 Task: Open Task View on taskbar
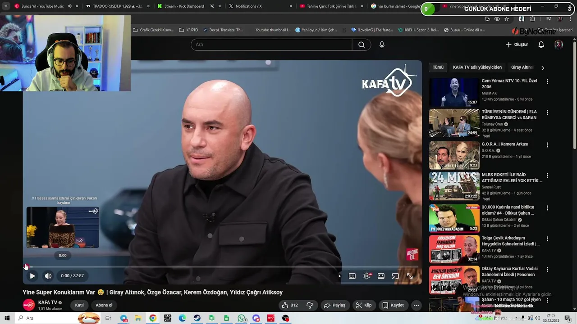click(108, 318)
